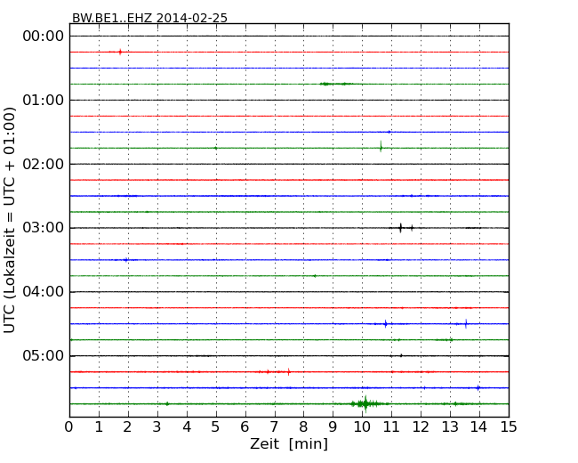Click the large green seismic event near minute 10
The width and height of the screenshot is (578, 463).
pos(365,403)
